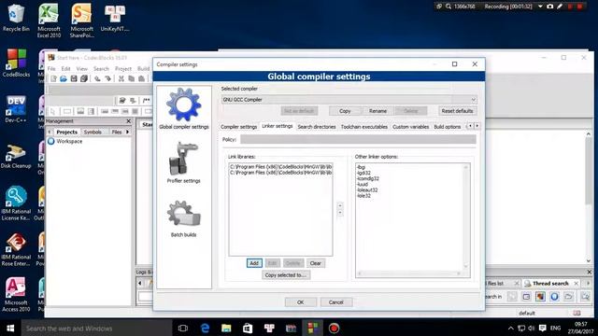The image size is (598, 336).
Task: Click Other linker options horizontal scrollbar
Action: click(409, 273)
